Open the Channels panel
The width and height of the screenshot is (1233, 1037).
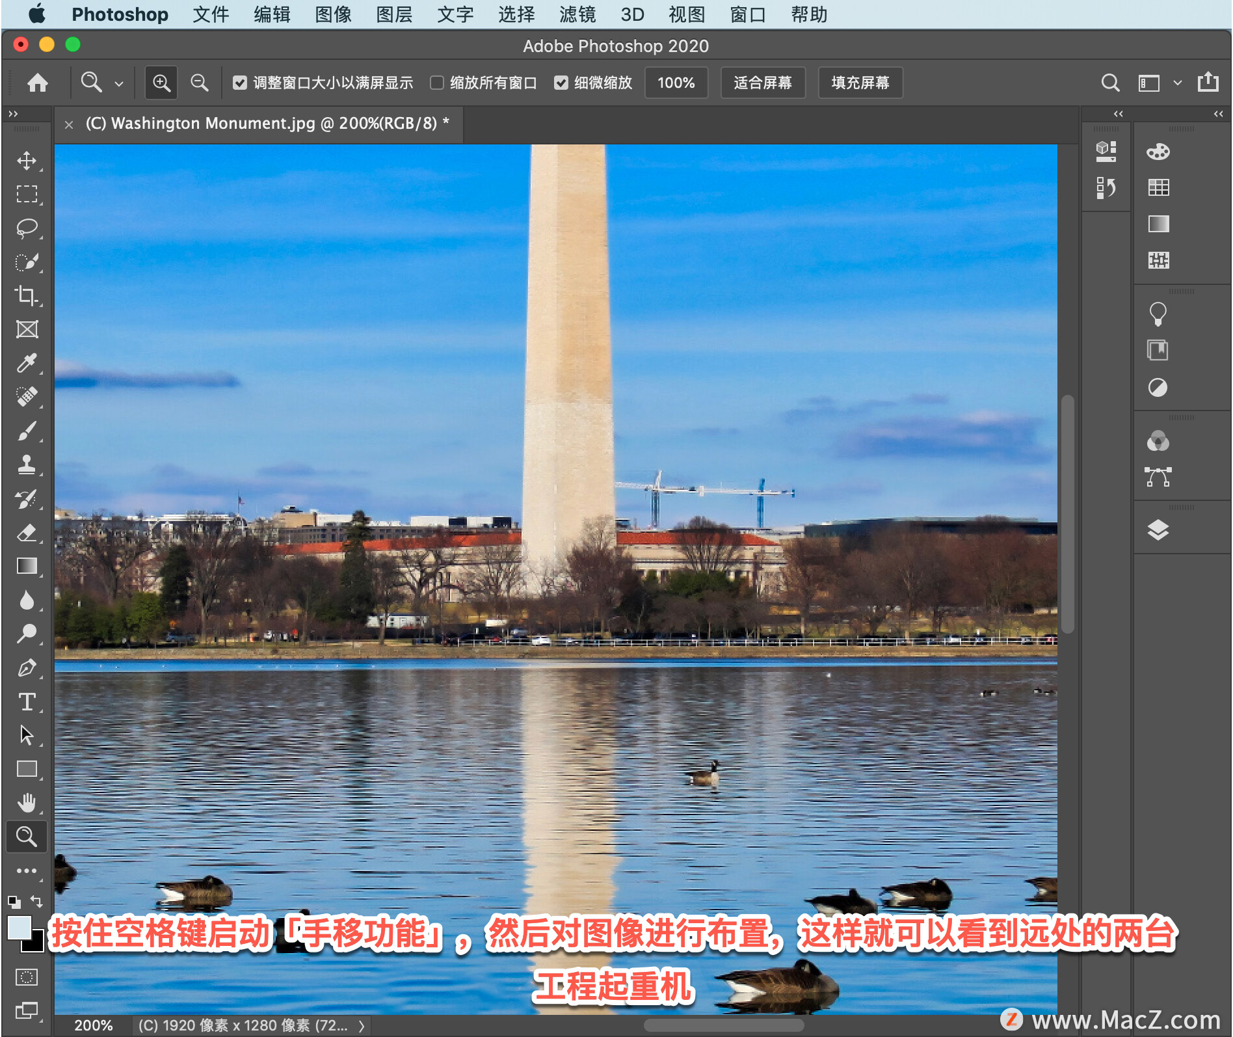(x=1158, y=441)
